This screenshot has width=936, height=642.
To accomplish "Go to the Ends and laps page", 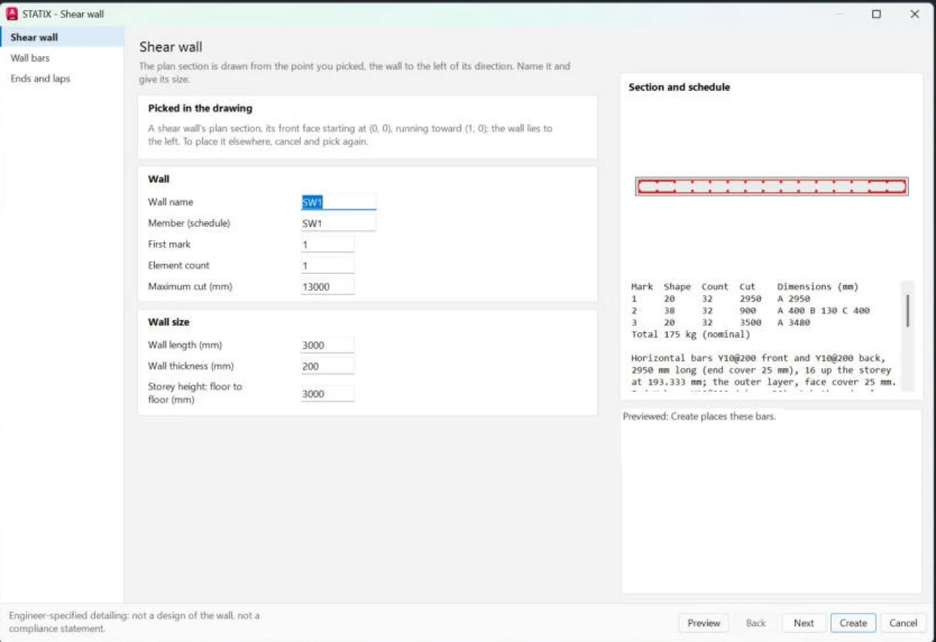I will point(62,78).
